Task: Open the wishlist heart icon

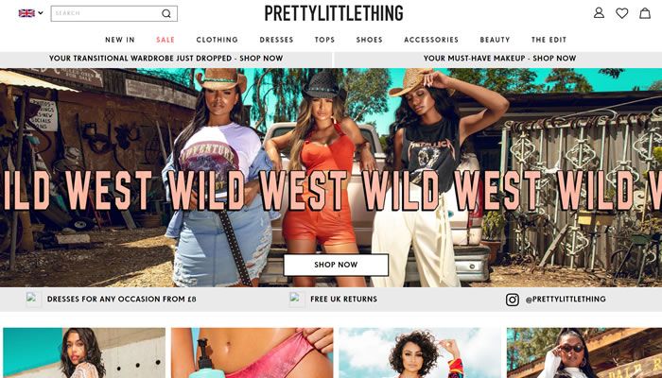Action: (x=621, y=13)
